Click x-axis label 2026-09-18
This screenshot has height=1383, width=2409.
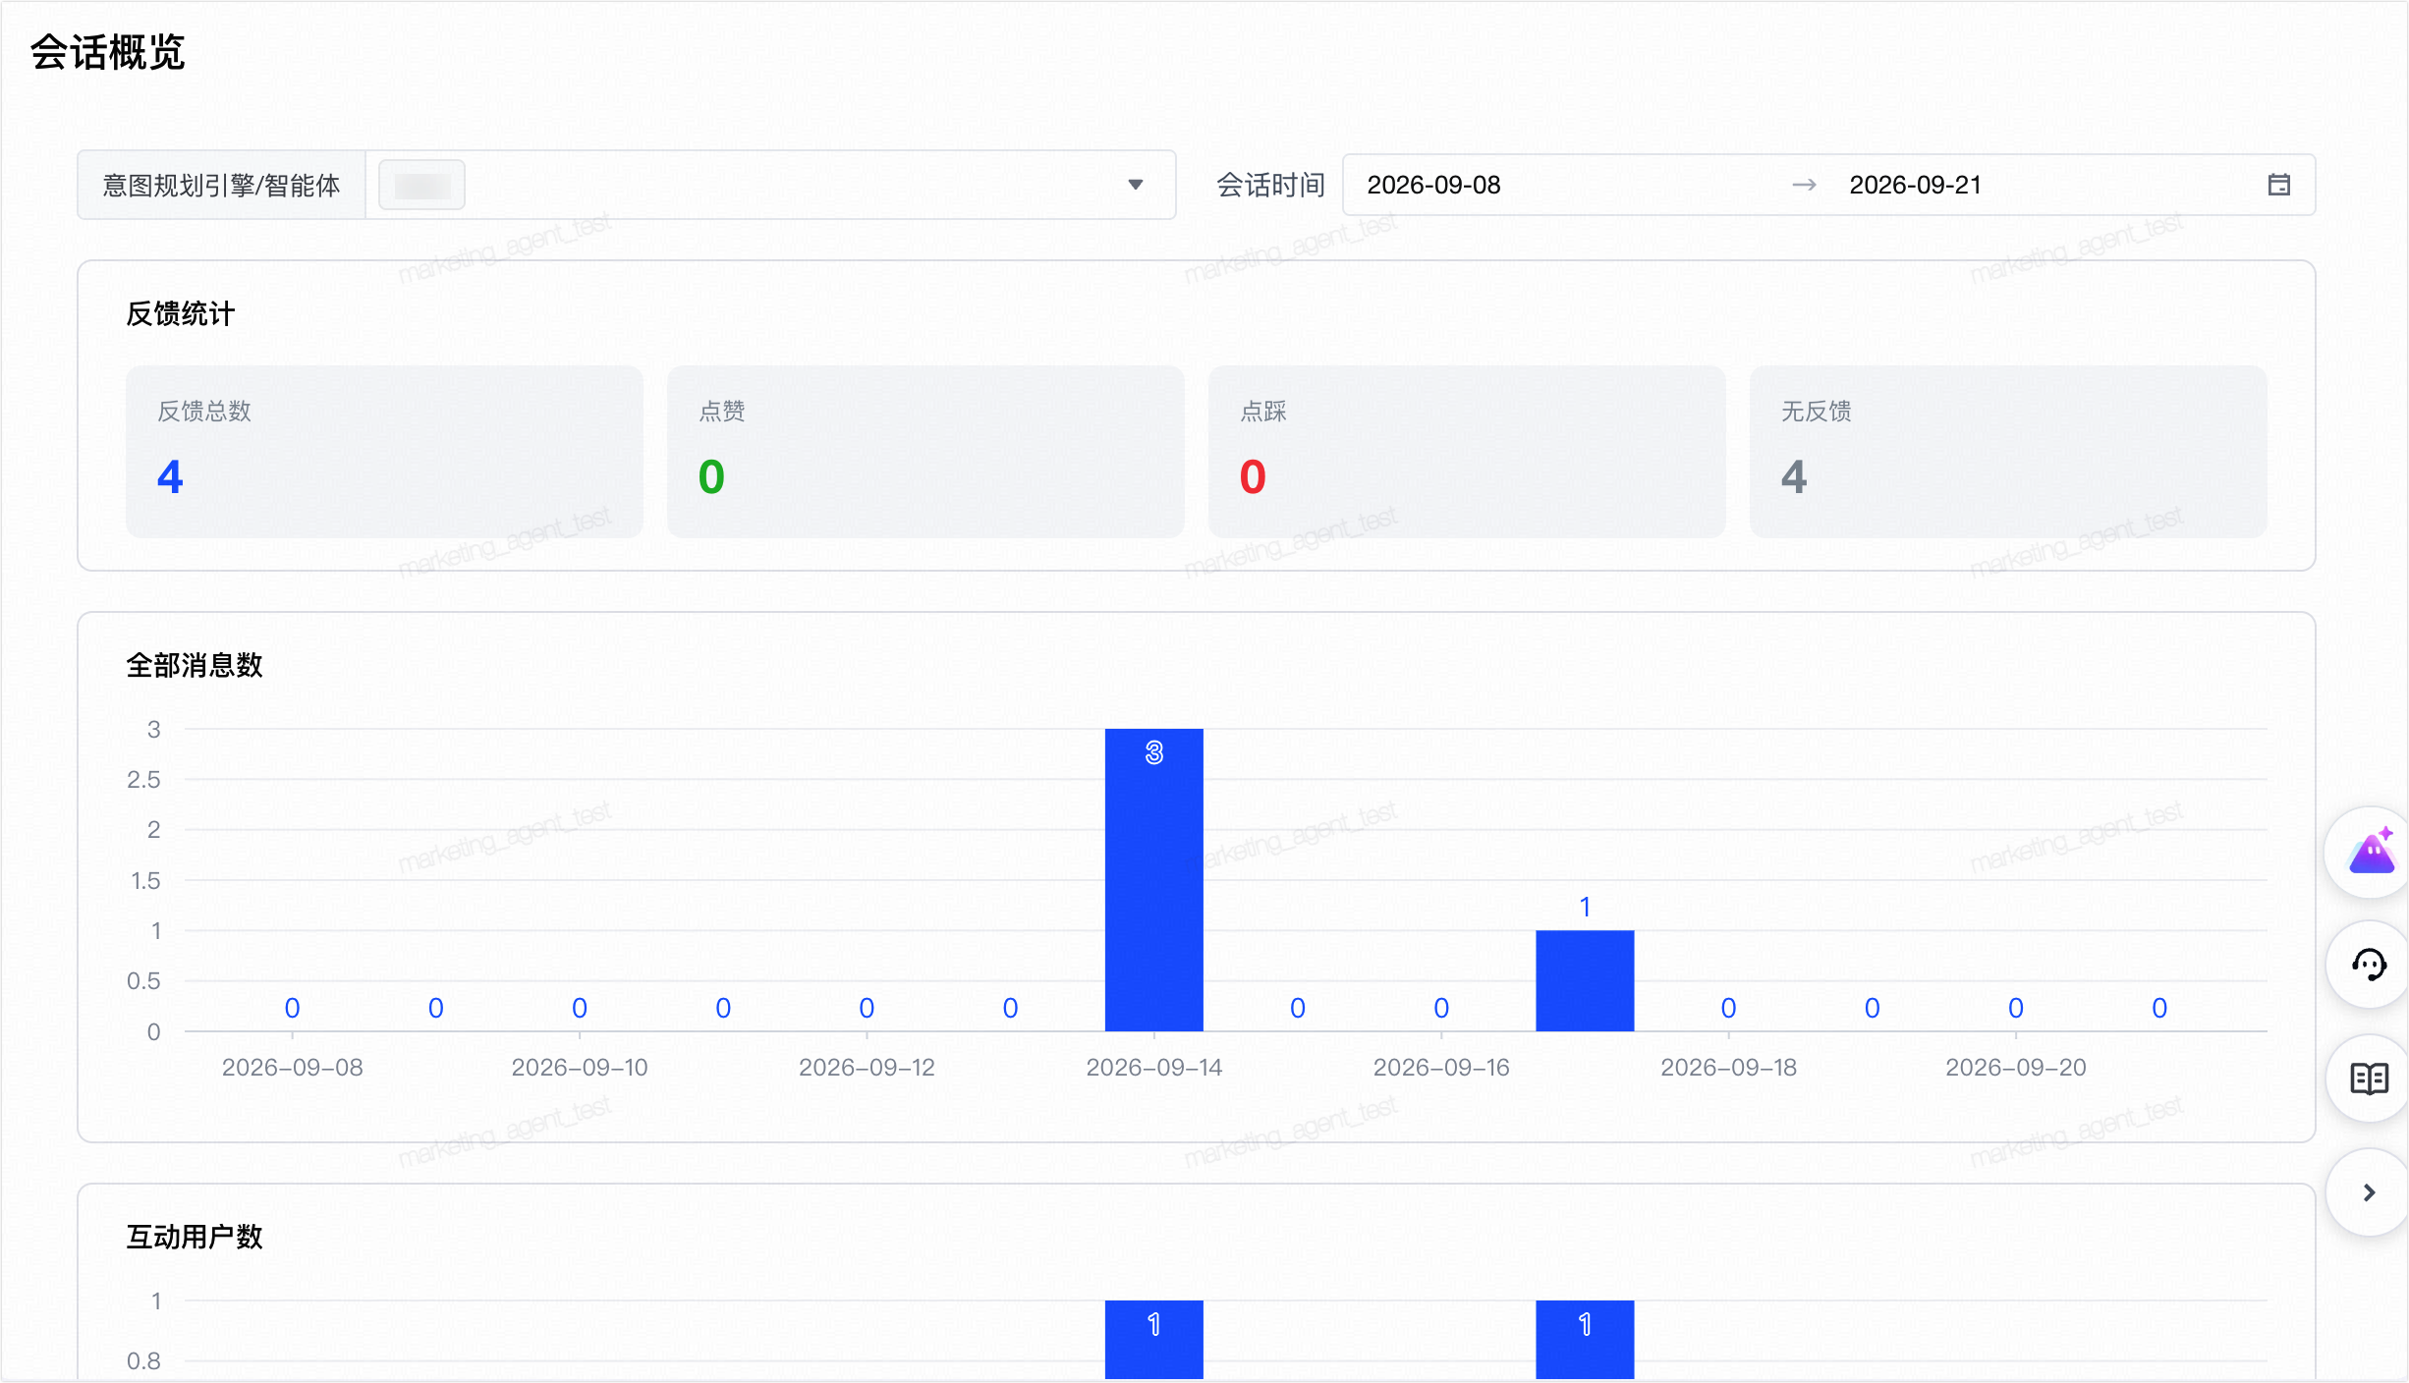(1728, 1068)
